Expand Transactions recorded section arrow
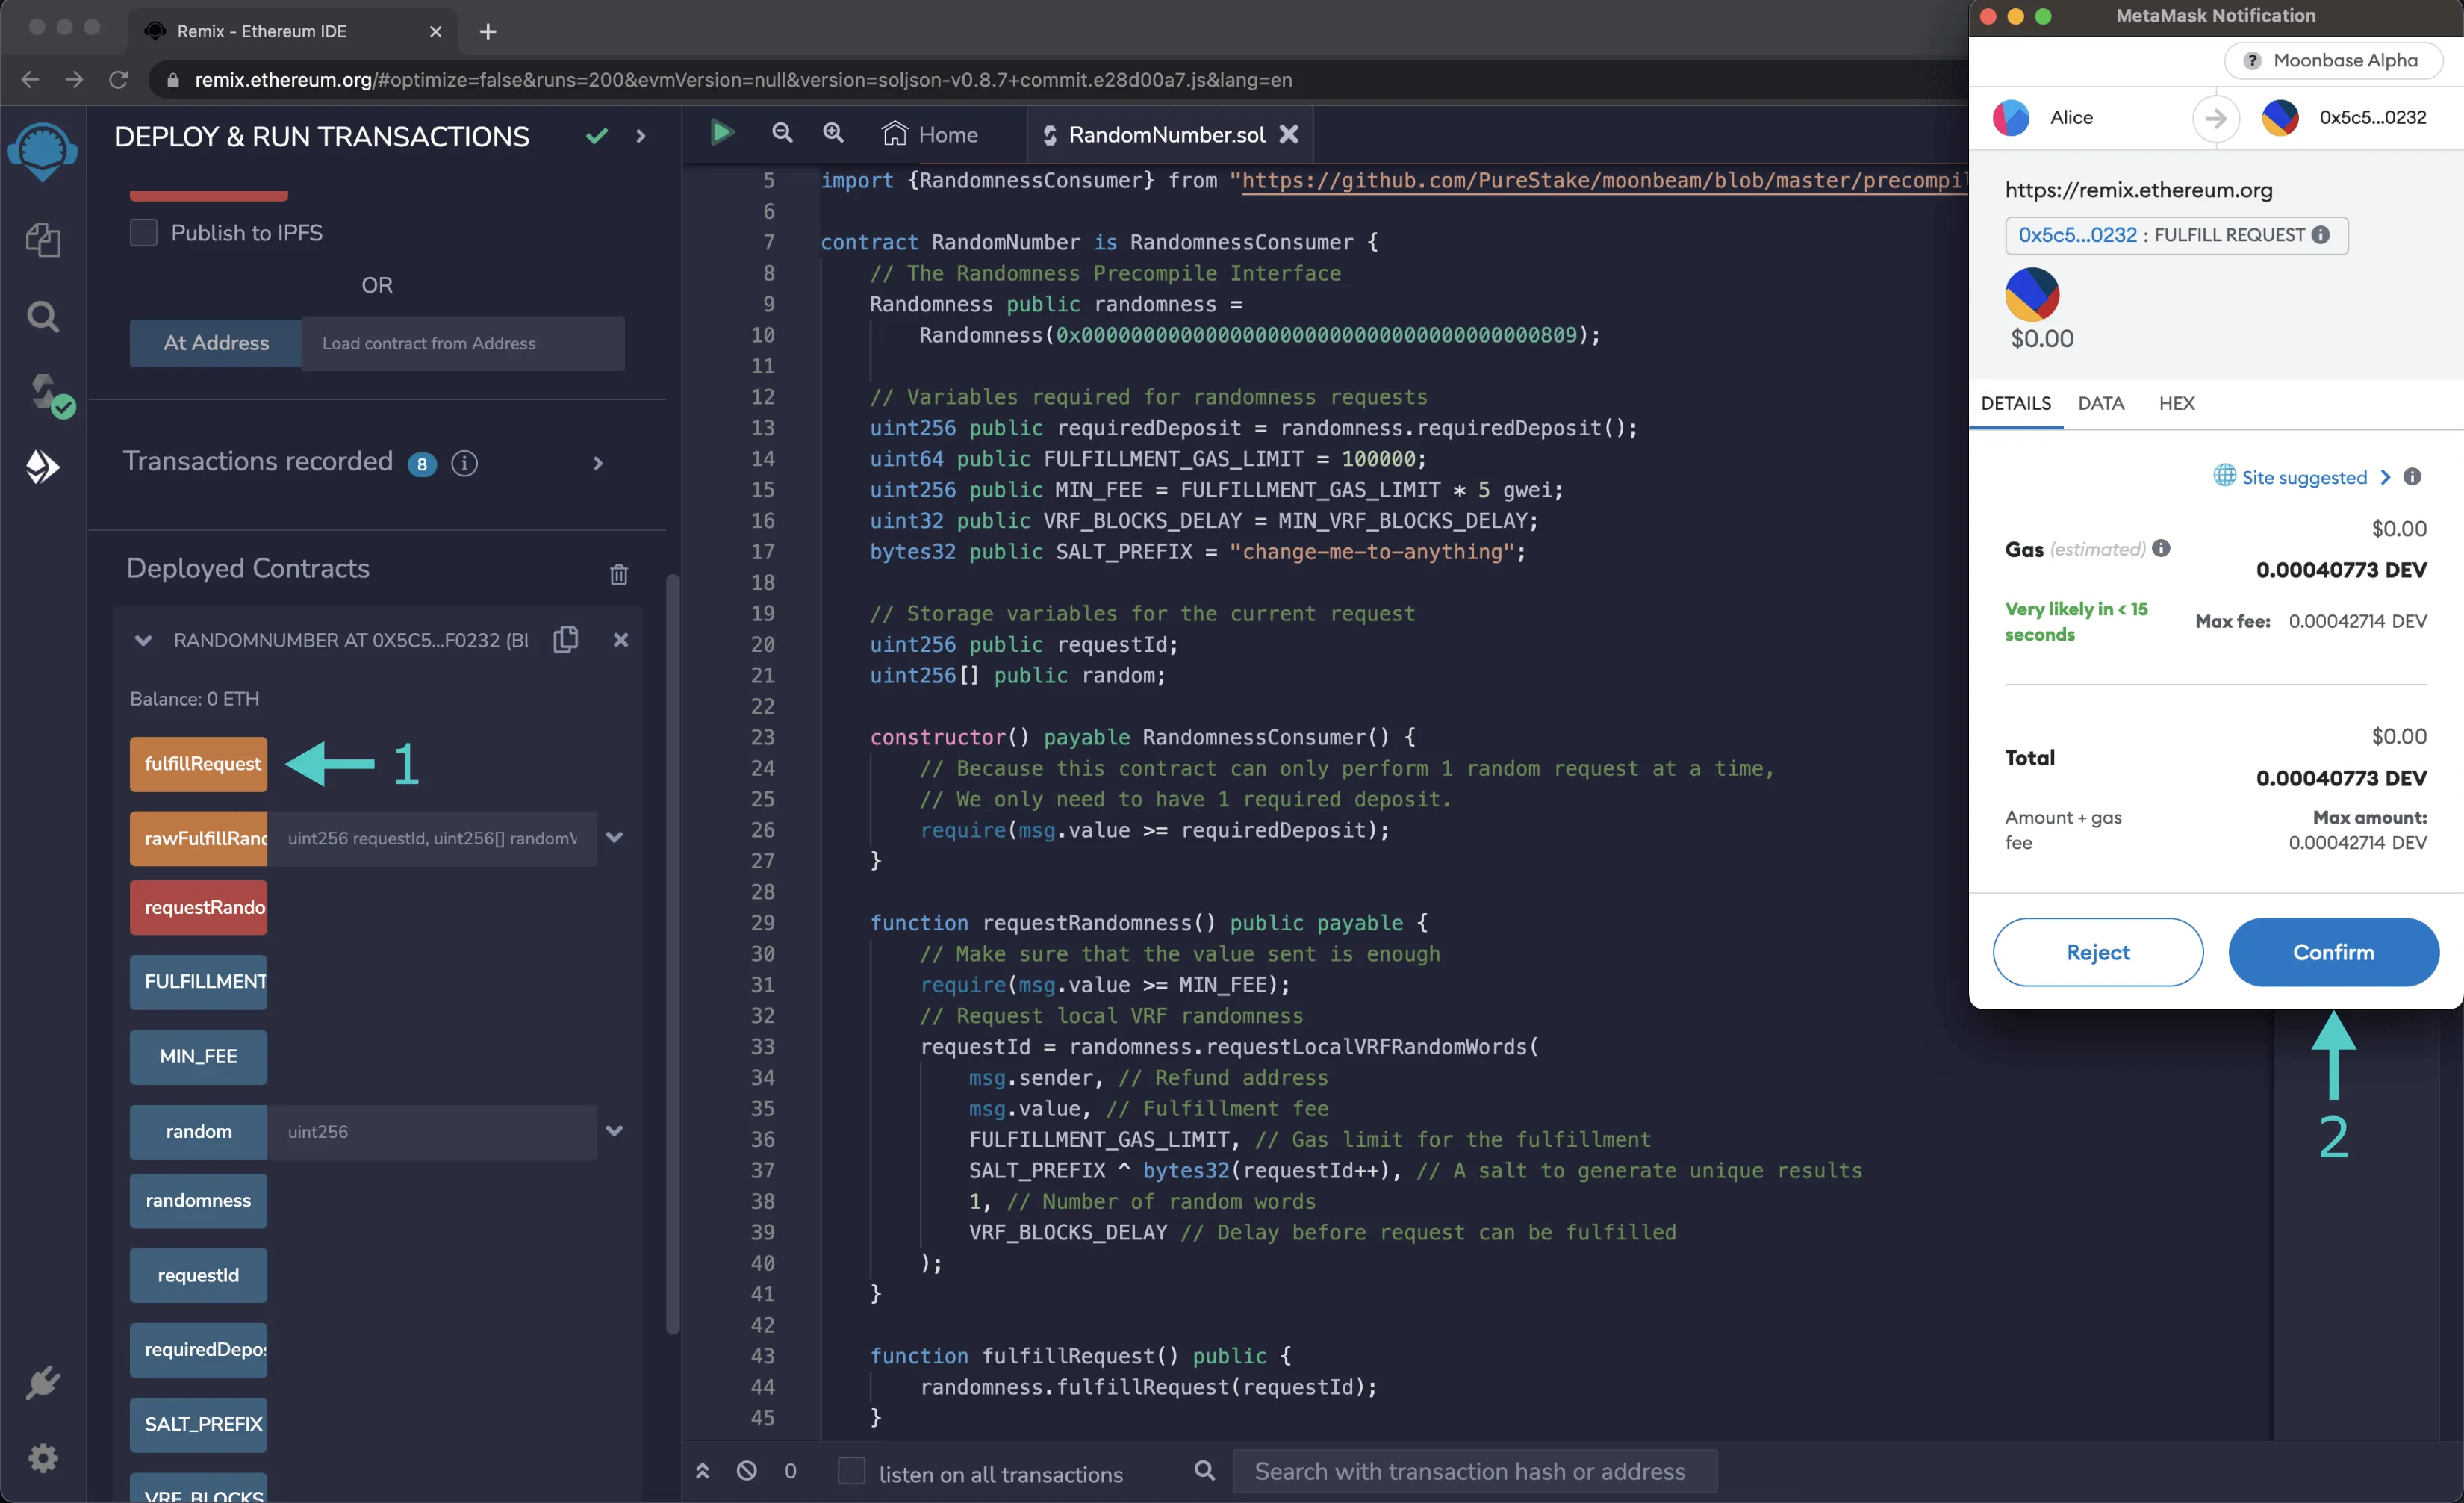Image resolution: width=2464 pixels, height=1503 pixels. pos(598,461)
